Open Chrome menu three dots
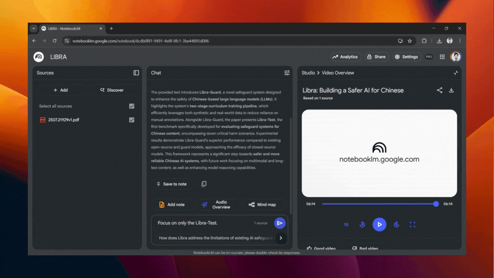Image resolution: width=494 pixels, height=278 pixels. [x=460, y=41]
